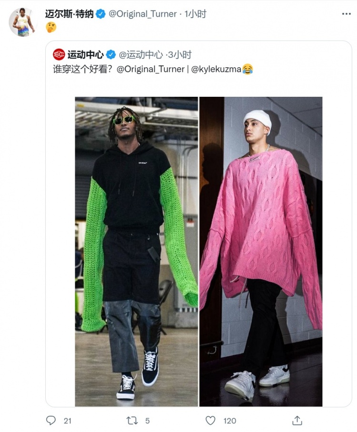Click the blue verified badge beside 迈尔斯·特纳
The width and height of the screenshot is (357, 432).
tap(100, 14)
